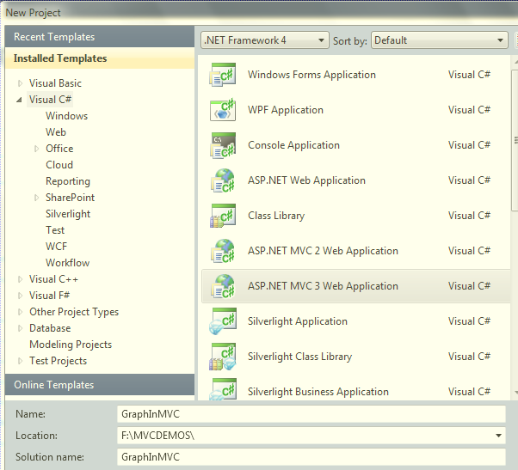The height and width of the screenshot is (470, 518).
Task: Select the Visual Basic tree label
Action: tap(55, 83)
